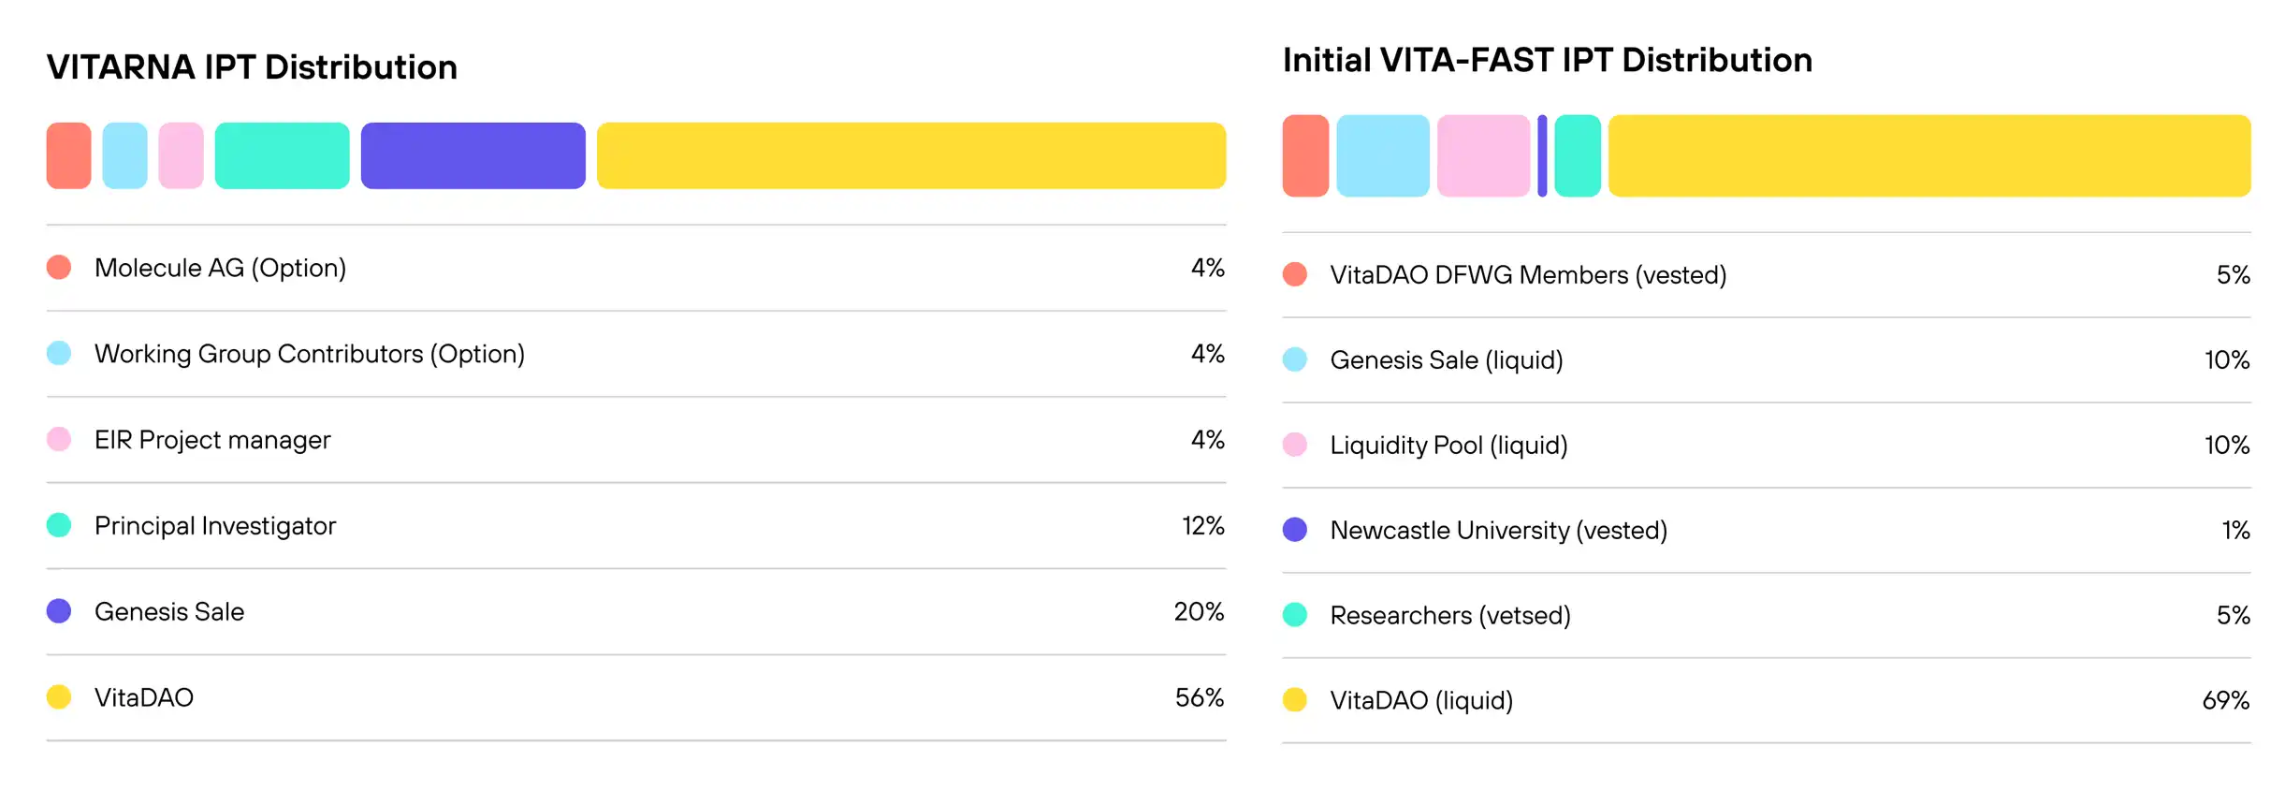The width and height of the screenshot is (2285, 805).
Task: Select the teal Principal Investigator bar segment
Action: [x=282, y=155]
